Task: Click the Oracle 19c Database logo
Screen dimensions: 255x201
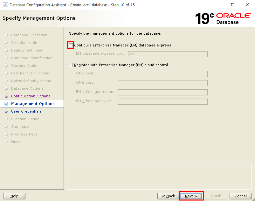Action: tap(223, 18)
